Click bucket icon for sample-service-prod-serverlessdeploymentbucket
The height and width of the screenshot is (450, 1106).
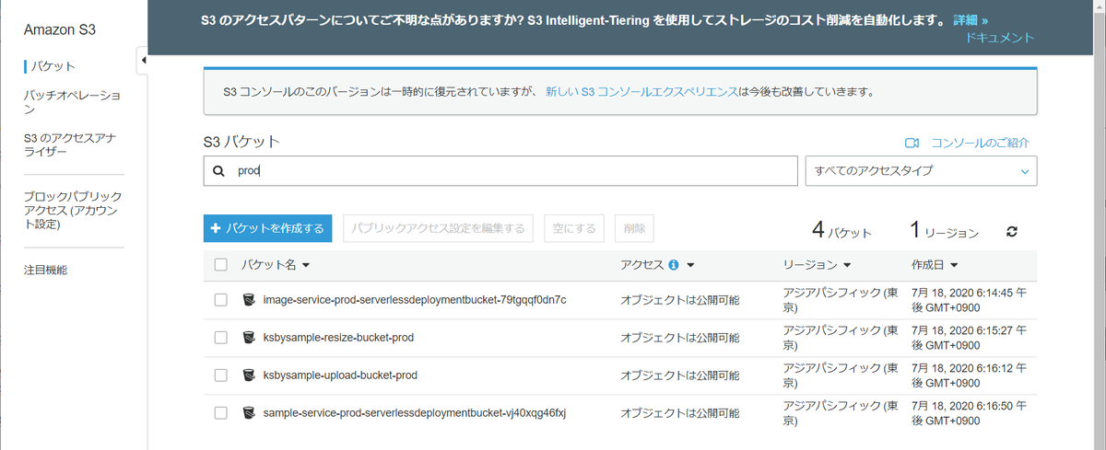[248, 413]
